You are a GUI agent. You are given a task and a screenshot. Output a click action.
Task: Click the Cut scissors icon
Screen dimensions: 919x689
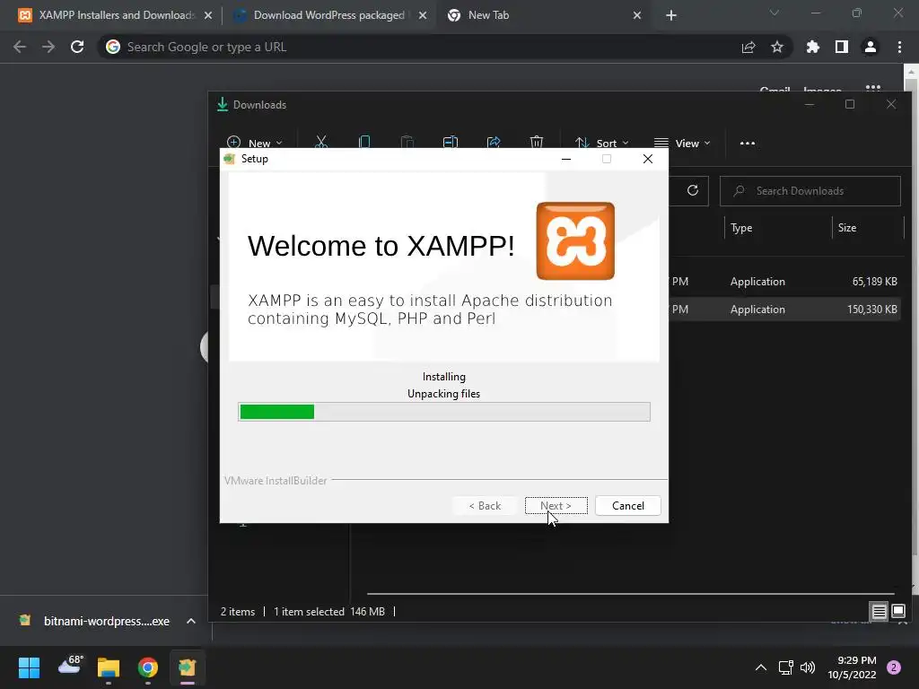click(x=320, y=143)
